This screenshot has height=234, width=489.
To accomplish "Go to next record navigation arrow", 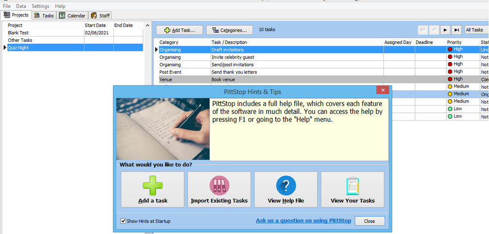I will [445, 30].
